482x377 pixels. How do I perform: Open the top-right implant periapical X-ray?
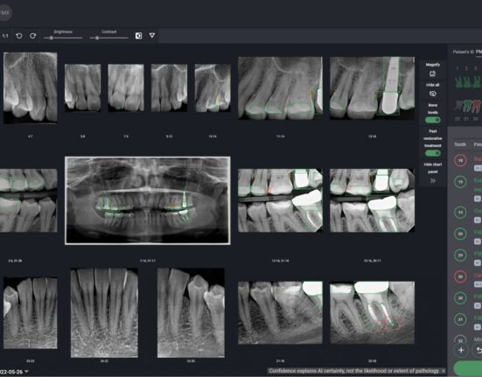[372, 88]
